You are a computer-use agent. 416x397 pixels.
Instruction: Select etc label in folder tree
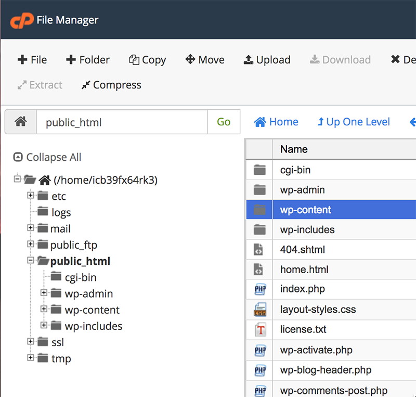tap(59, 196)
